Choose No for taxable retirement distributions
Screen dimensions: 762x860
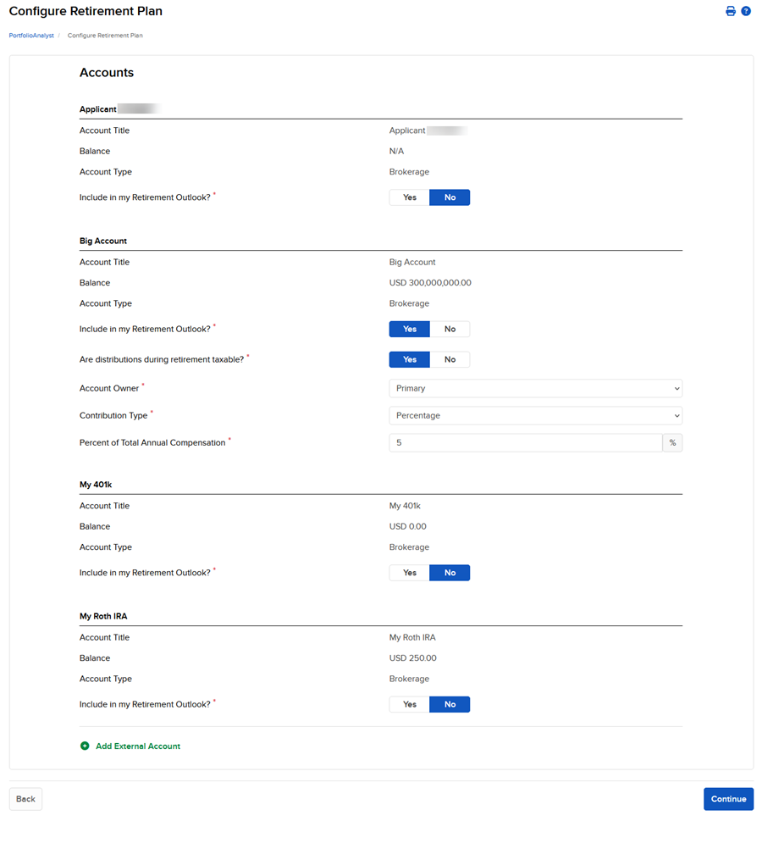(450, 360)
